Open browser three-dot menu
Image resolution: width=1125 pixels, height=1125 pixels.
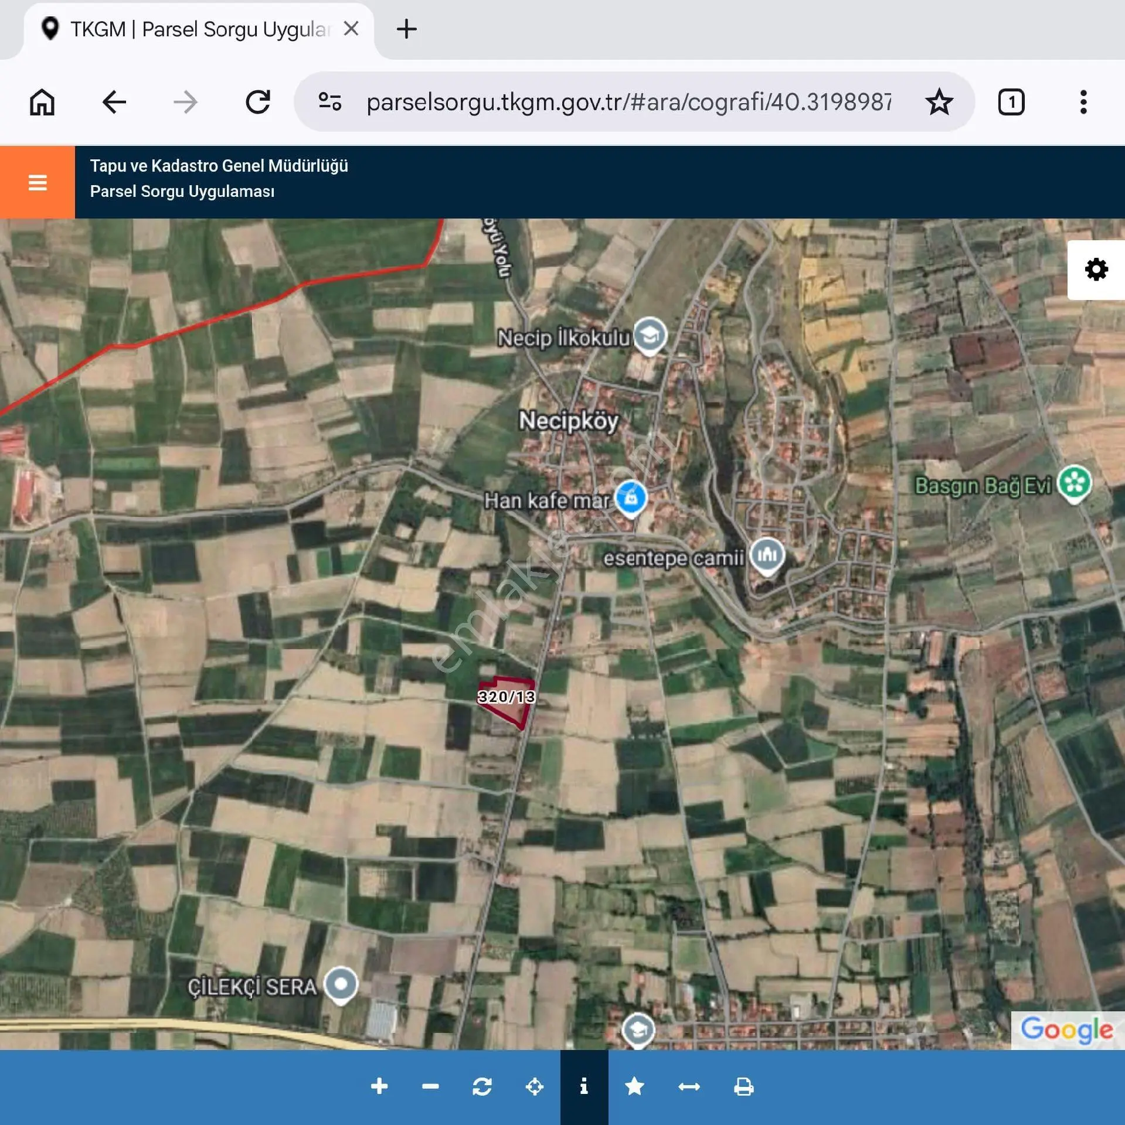point(1083,102)
